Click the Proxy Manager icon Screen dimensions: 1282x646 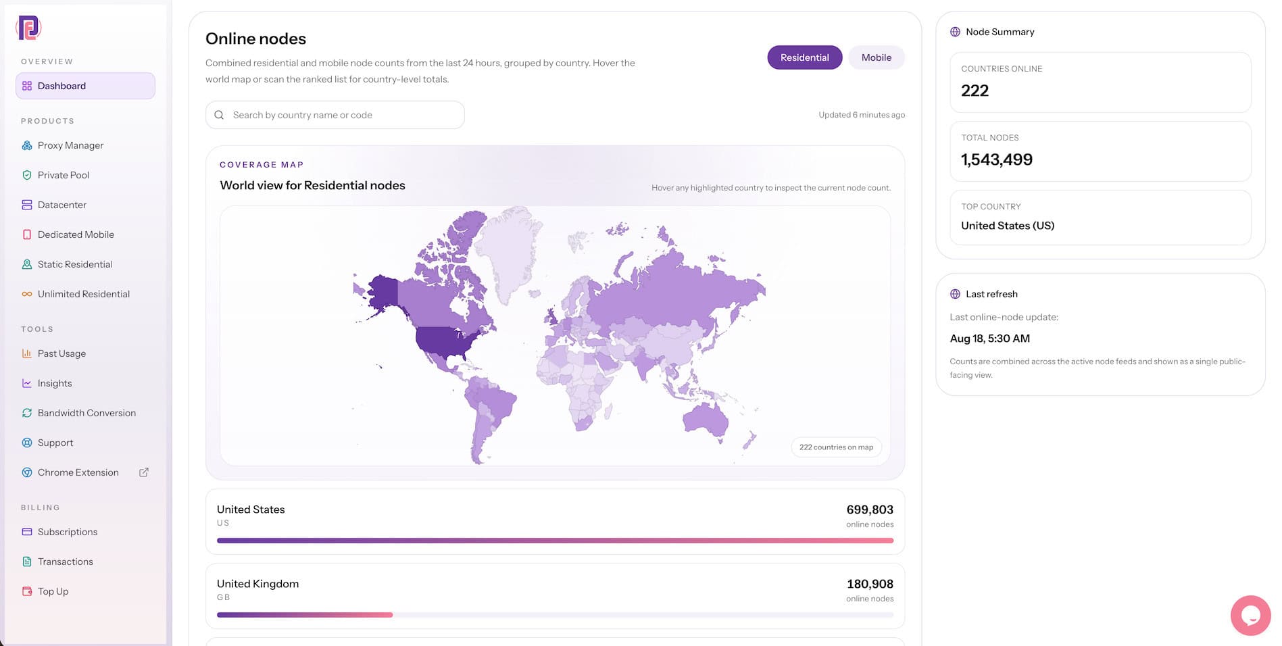(27, 145)
